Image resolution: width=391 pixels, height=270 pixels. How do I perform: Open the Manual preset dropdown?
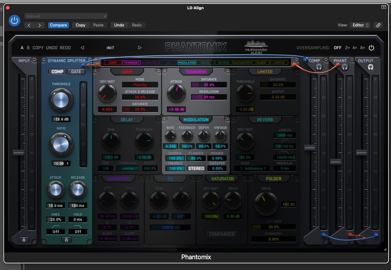pos(66,16)
